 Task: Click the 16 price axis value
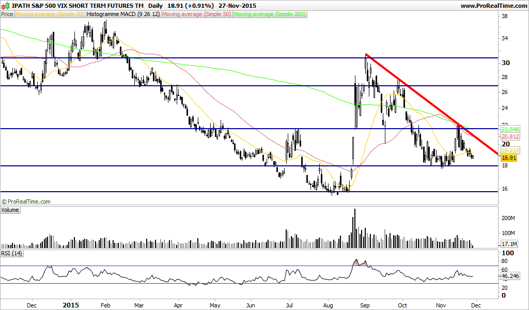(x=505, y=189)
